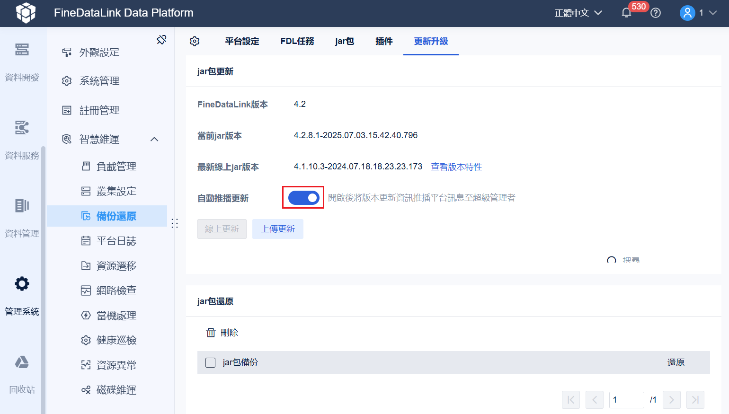Click the 線上更新 button
The height and width of the screenshot is (414, 729).
[222, 229]
